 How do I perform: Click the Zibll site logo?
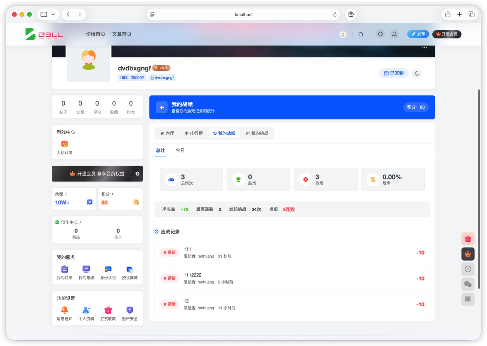44,34
